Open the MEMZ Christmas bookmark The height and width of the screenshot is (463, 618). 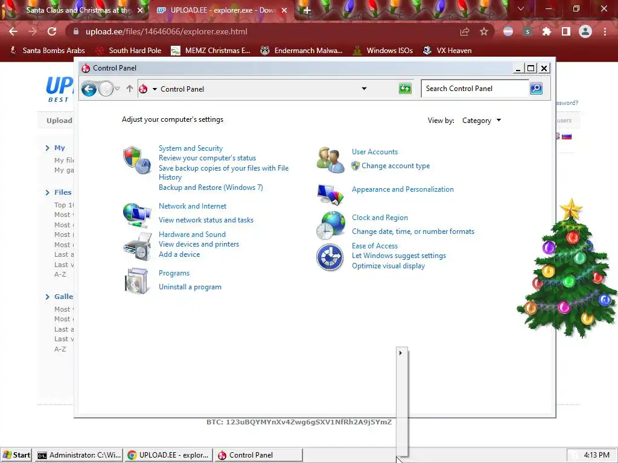tap(211, 51)
